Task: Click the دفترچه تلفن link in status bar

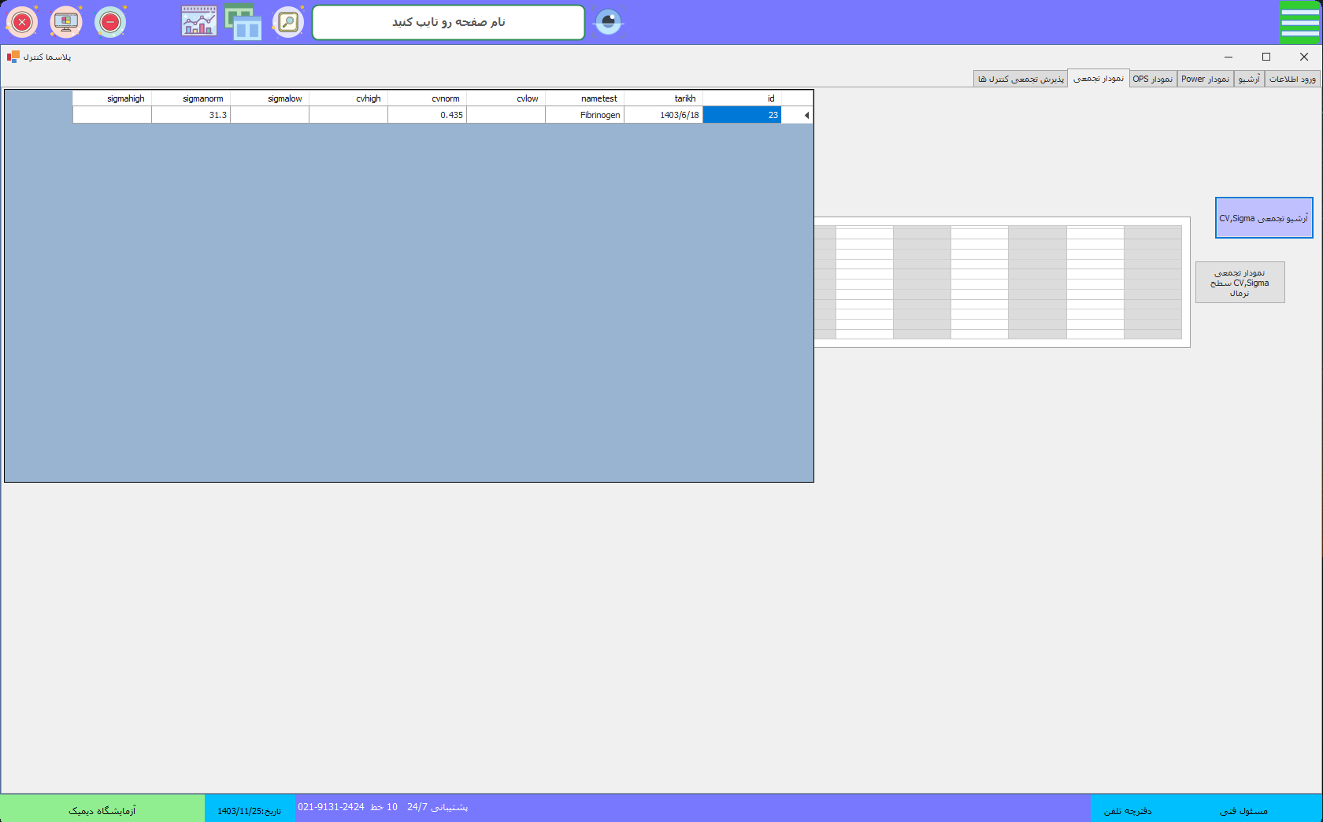Action: 1128,810
